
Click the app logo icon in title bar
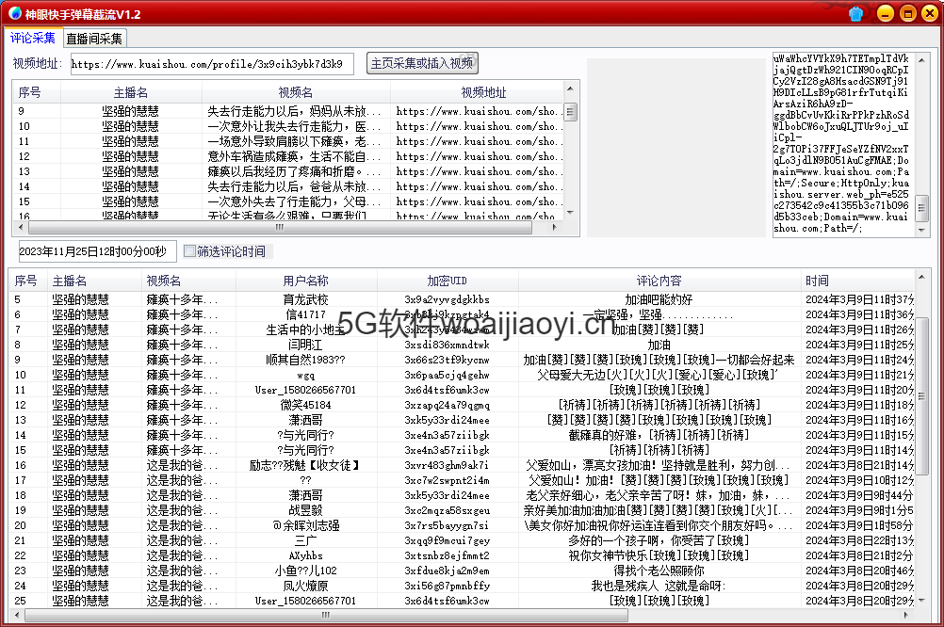click(x=15, y=13)
